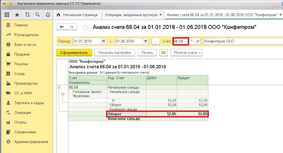
Task: Click the ОС и НМА truck icon
Action: coord(8,93)
